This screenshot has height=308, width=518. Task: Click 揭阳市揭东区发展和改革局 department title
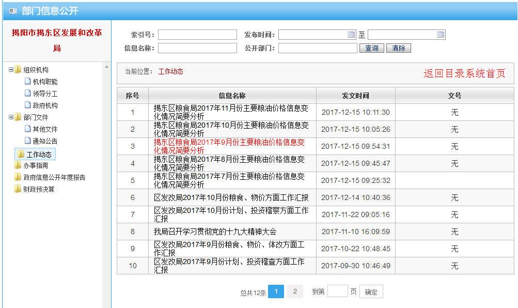[x=57, y=40]
